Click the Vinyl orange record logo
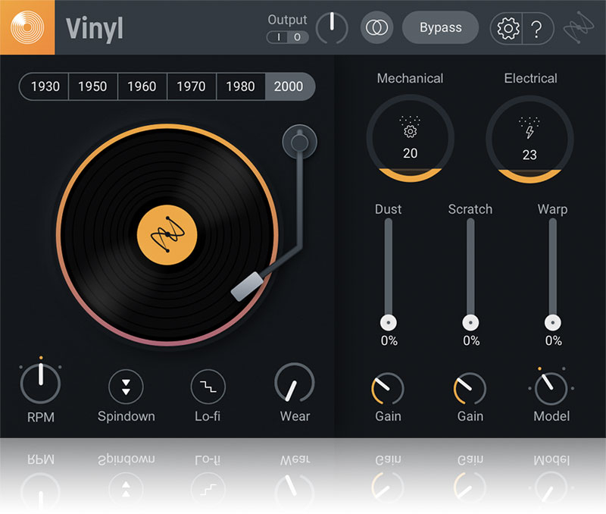The image size is (606, 514). pyautogui.click(x=27, y=27)
